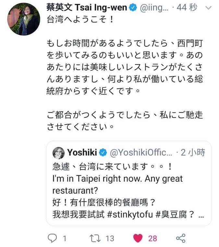The image size is (219, 247).
Task: Open the quoted tweet at the 'I'm in Taipei' line
Action: point(117,179)
